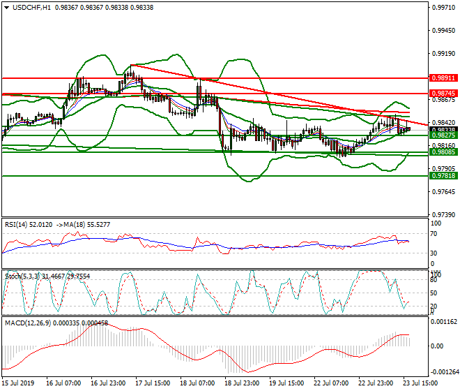Click the 23 Jul 15:00 time label

420,383
